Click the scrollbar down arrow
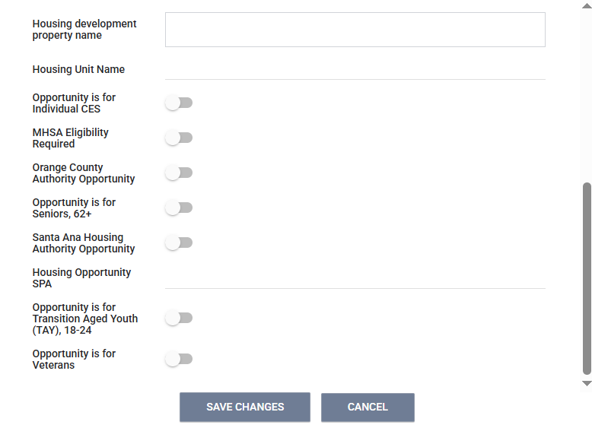 click(x=587, y=384)
